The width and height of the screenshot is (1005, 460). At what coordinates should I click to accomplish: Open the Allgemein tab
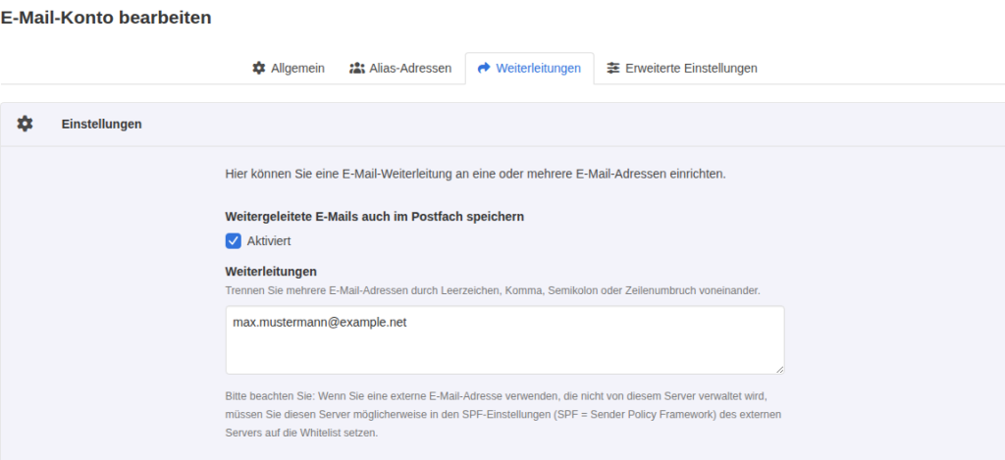(289, 68)
